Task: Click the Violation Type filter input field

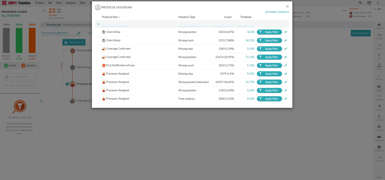Action: tap(192, 24)
